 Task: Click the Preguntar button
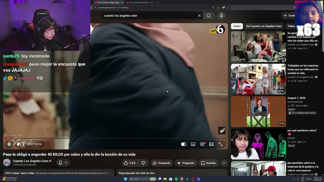(x=186, y=163)
